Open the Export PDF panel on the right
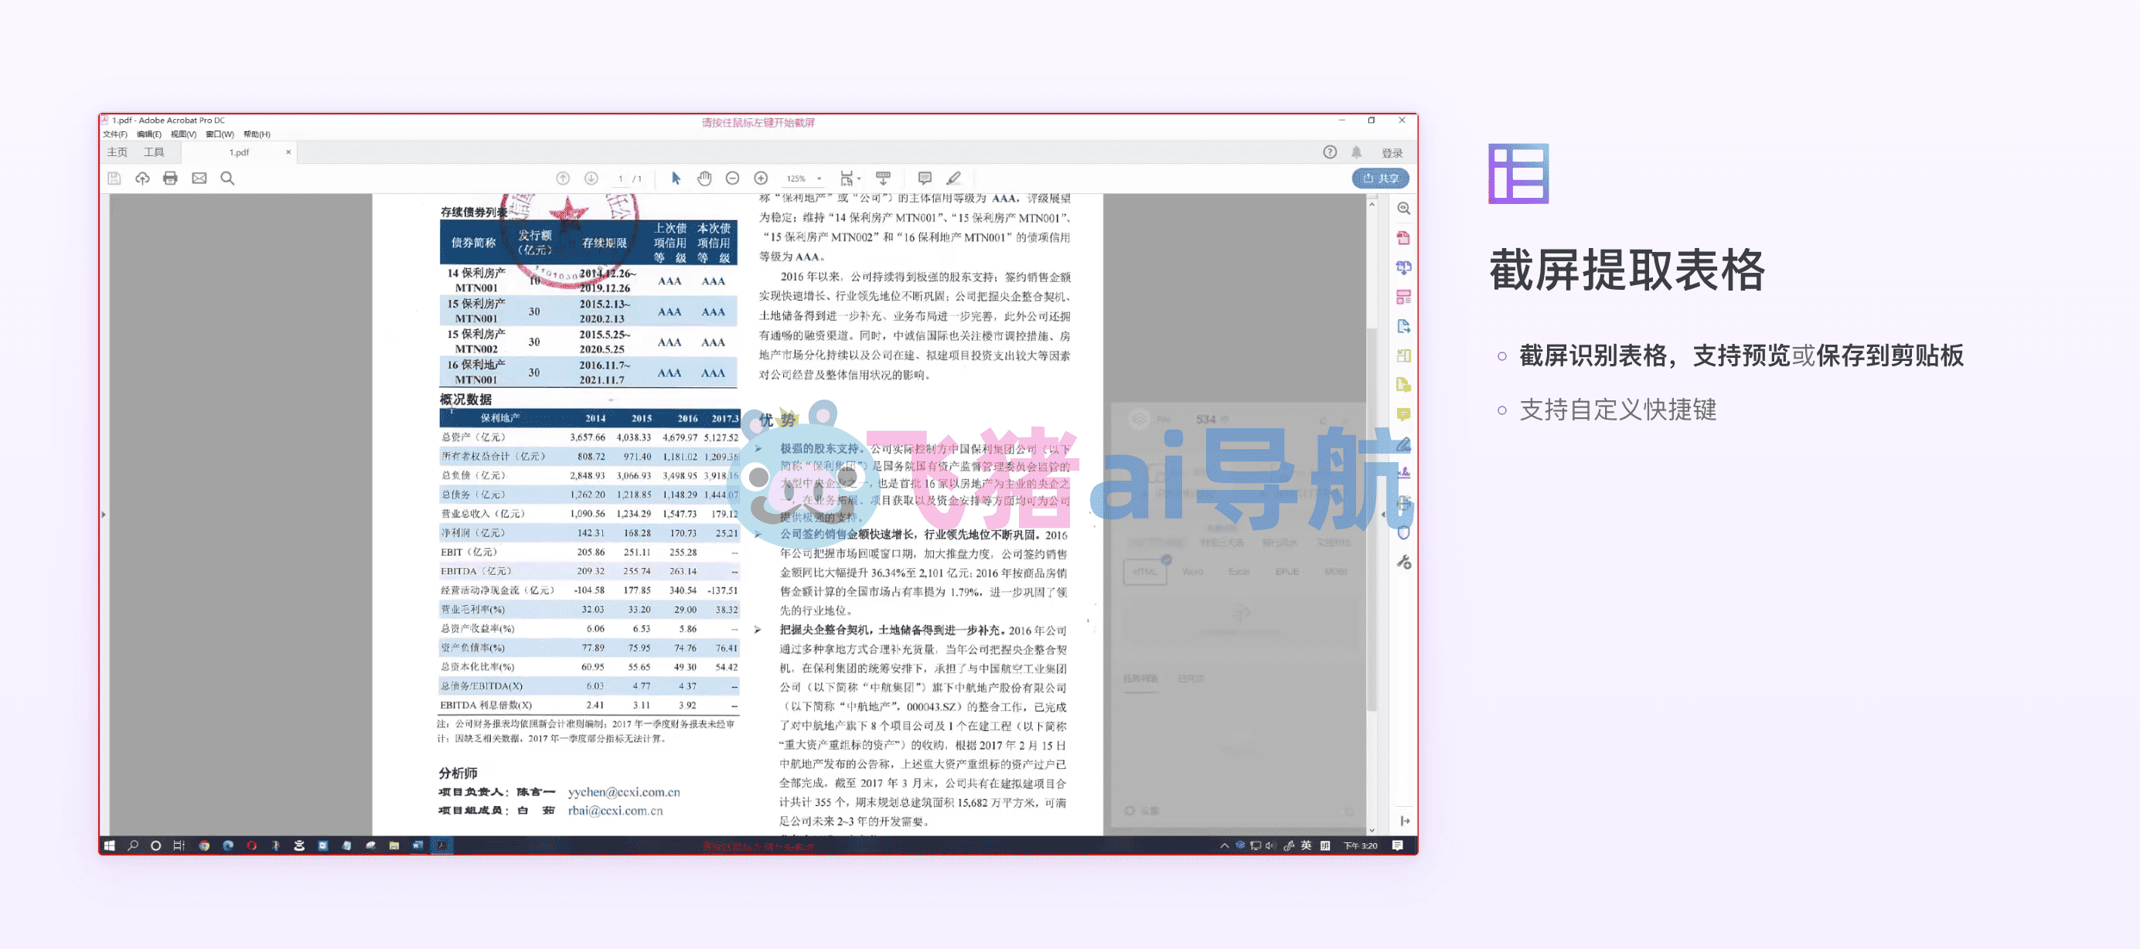 tap(1404, 325)
